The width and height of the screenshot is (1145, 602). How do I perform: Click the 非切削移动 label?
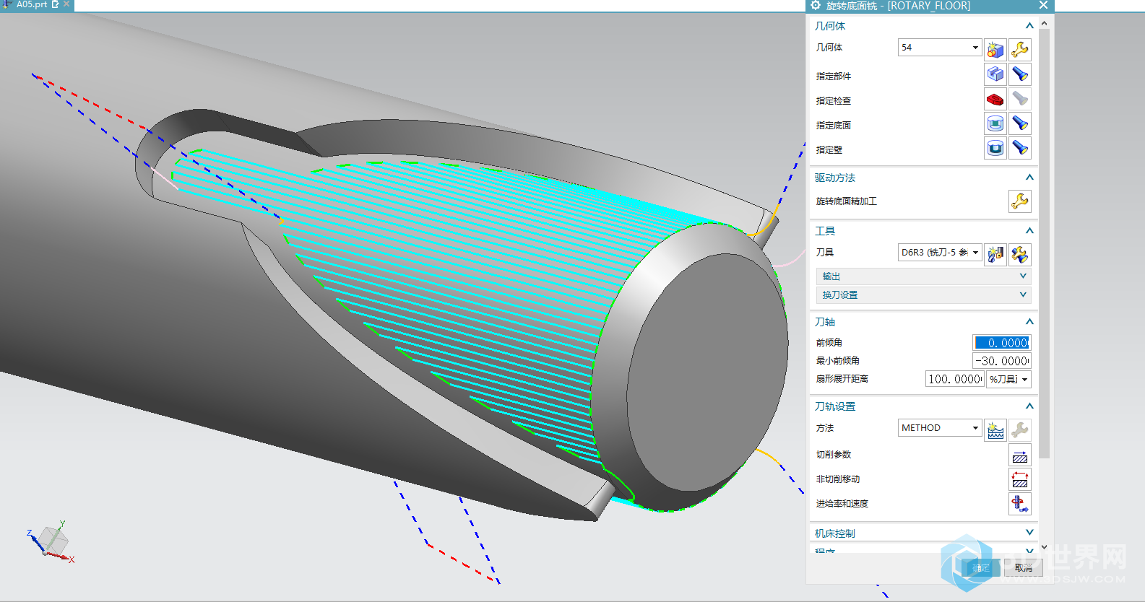pos(838,479)
